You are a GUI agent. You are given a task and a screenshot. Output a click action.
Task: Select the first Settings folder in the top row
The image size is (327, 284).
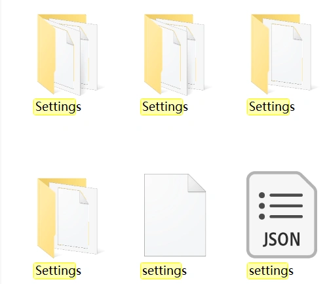(x=67, y=55)
